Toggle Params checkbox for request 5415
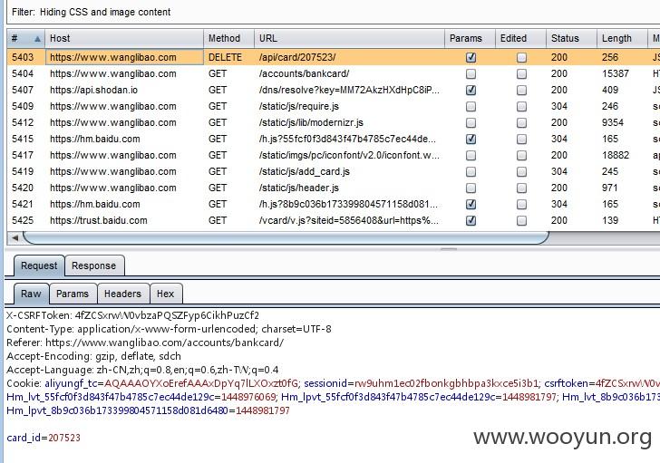 coord(471,139)
